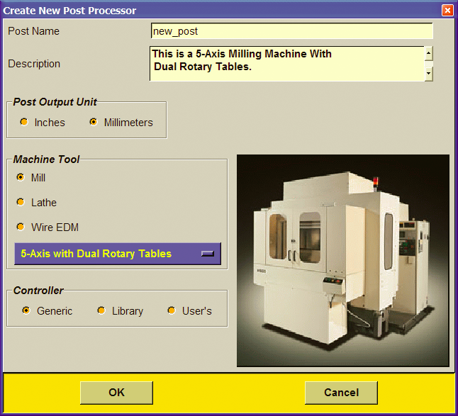The image size is (458, 416).
Task: Click inside the Description text box
Action: coord(287,64)
